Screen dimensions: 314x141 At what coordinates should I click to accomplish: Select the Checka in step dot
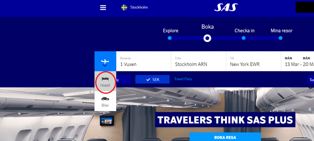point(244,38)
